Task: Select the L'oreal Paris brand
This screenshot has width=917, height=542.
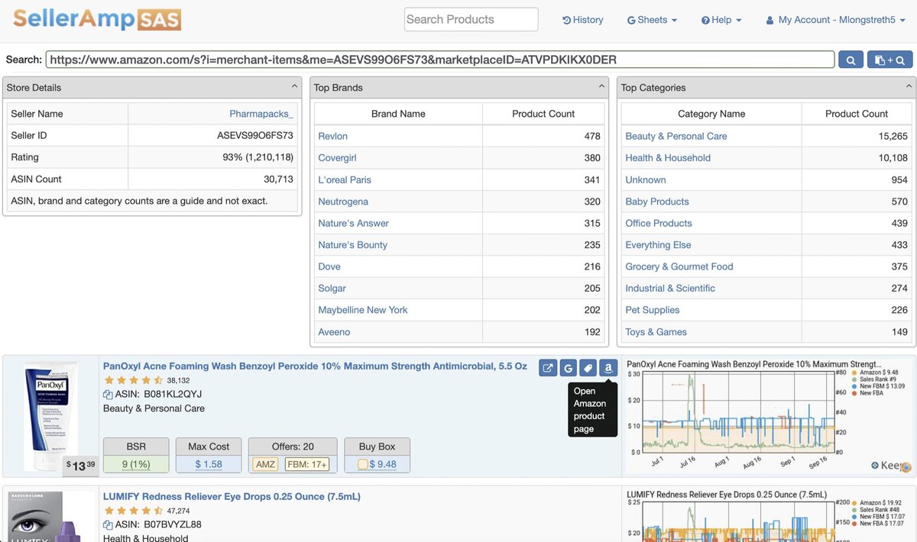Action: (x=345, y=179)
